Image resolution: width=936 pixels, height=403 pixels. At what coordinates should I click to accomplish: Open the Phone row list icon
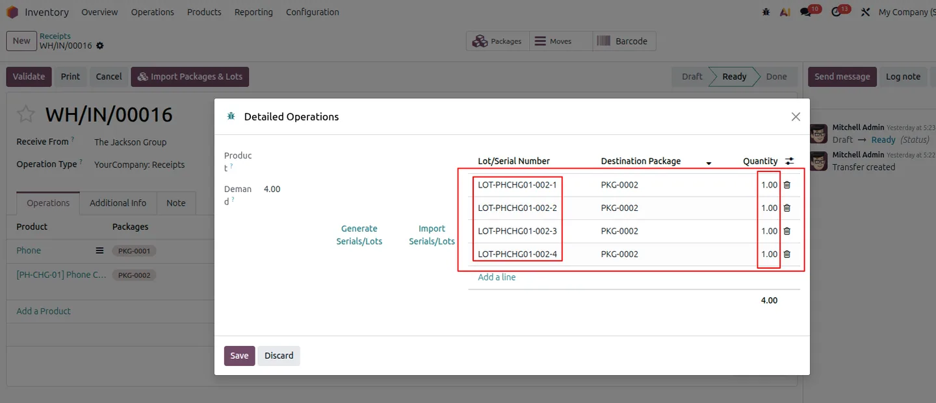(x=99, y=250)
